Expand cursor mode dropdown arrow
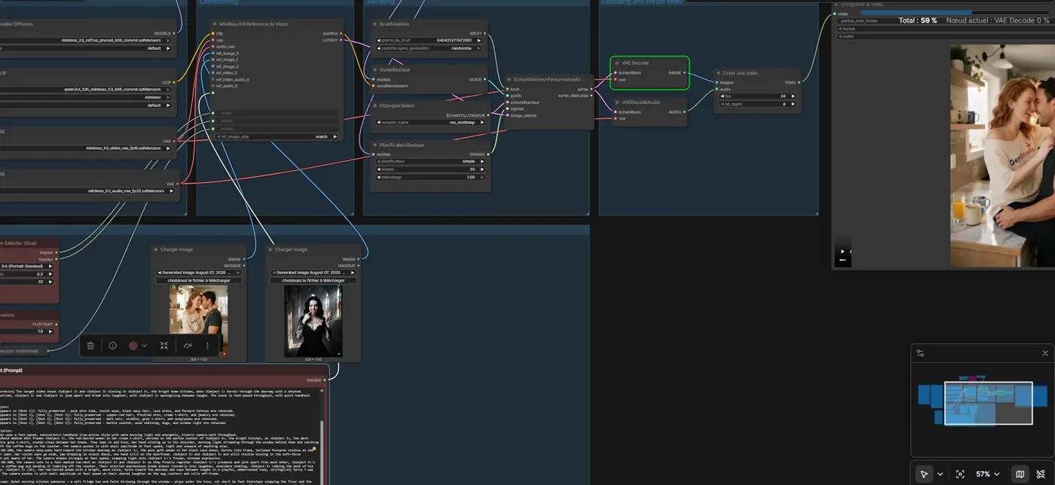Viewport: 1055px width, 485px height. tap(940, 474)
